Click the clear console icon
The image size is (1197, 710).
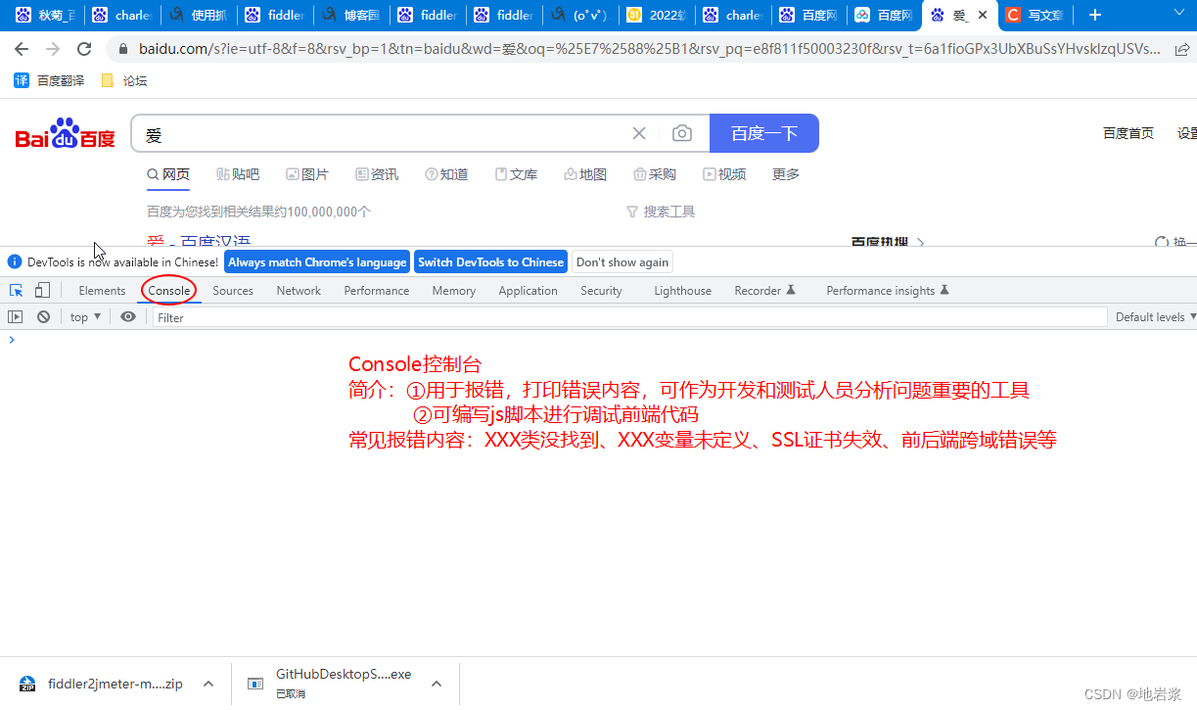(43, 315)
